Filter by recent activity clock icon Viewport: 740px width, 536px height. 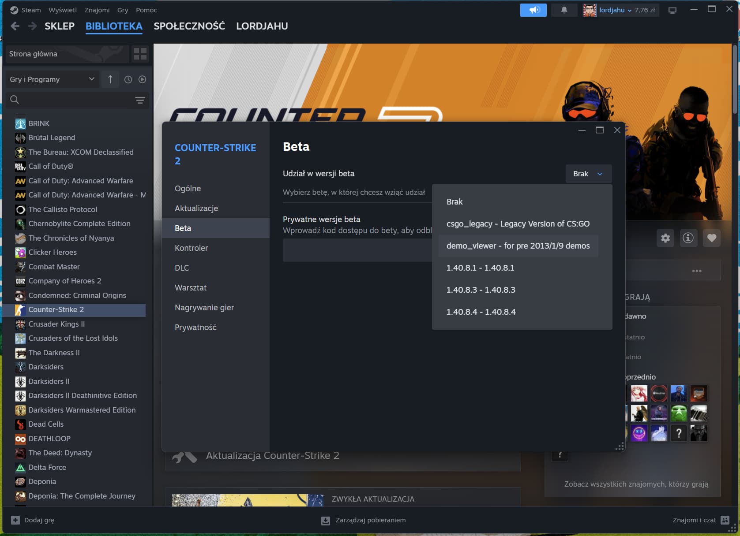pos(128,79)
